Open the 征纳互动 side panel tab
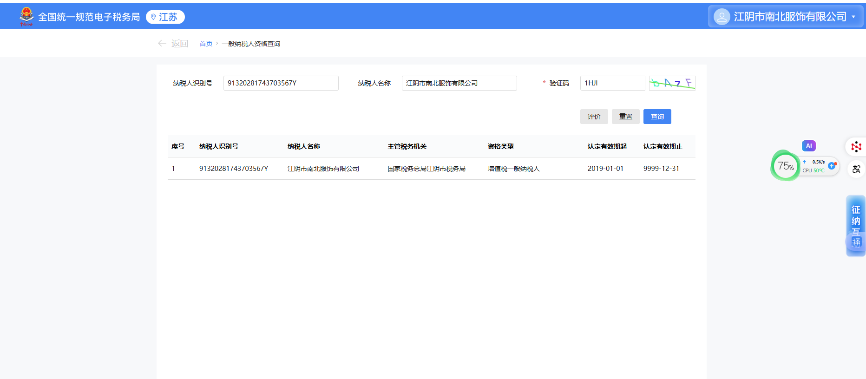 856,218
